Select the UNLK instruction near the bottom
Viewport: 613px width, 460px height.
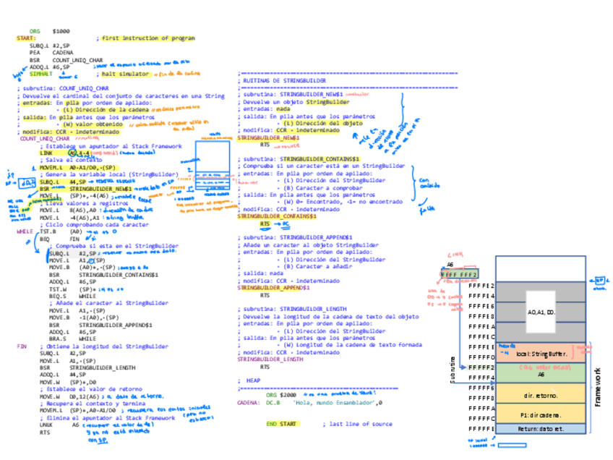point(46,425)
